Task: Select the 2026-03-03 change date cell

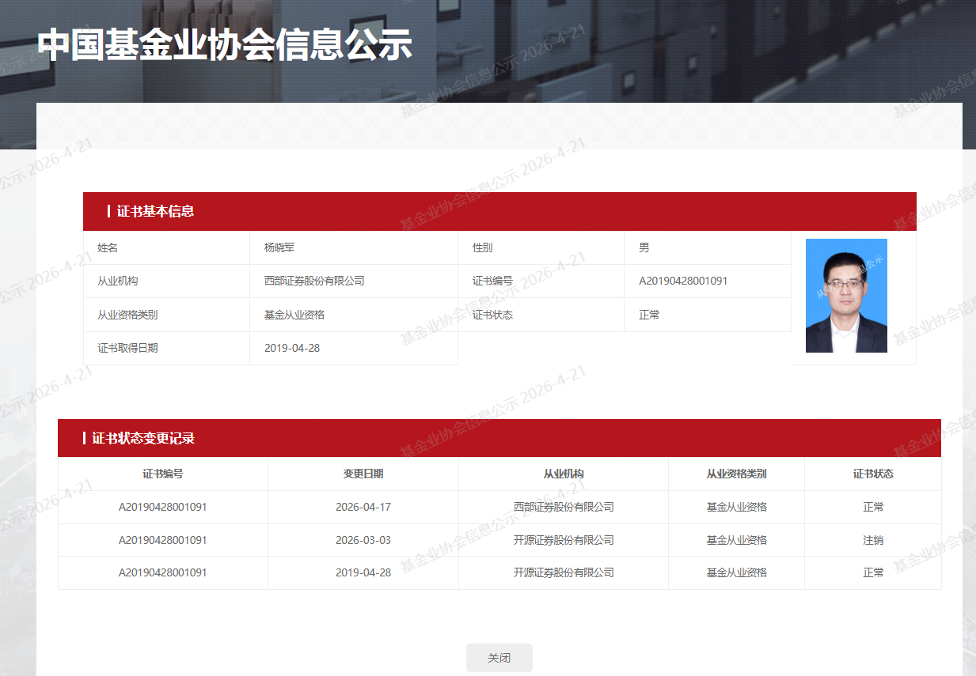Action: 363,540
